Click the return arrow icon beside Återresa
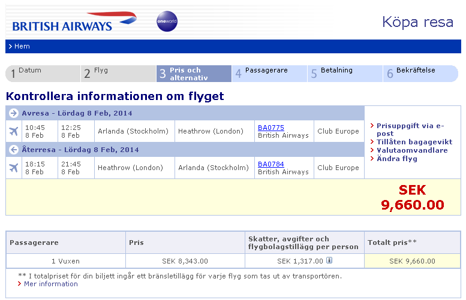 pos(14,150)
